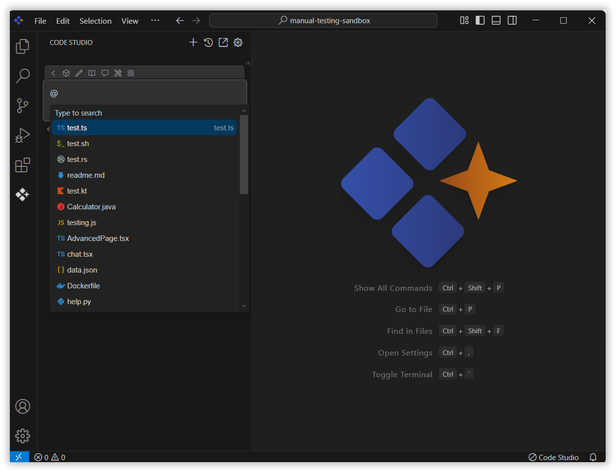Click the speech bubble icon in chat toolbar
This screenshot has height=472, width=616.
105,73
